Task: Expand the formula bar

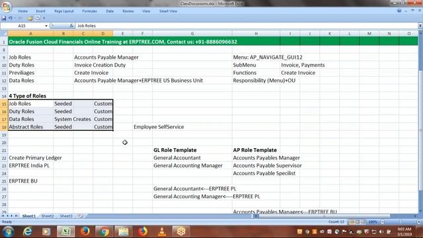Action: (420, 26)
